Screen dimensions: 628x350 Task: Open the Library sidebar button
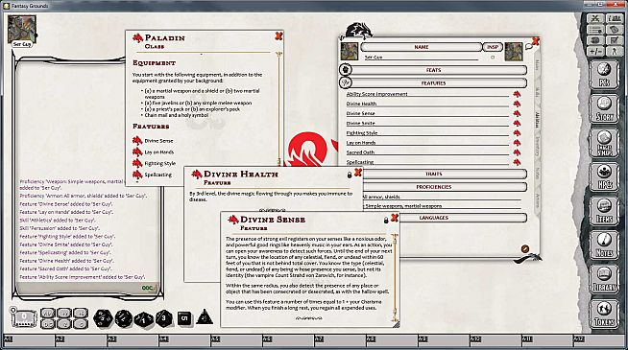point(604,280)
